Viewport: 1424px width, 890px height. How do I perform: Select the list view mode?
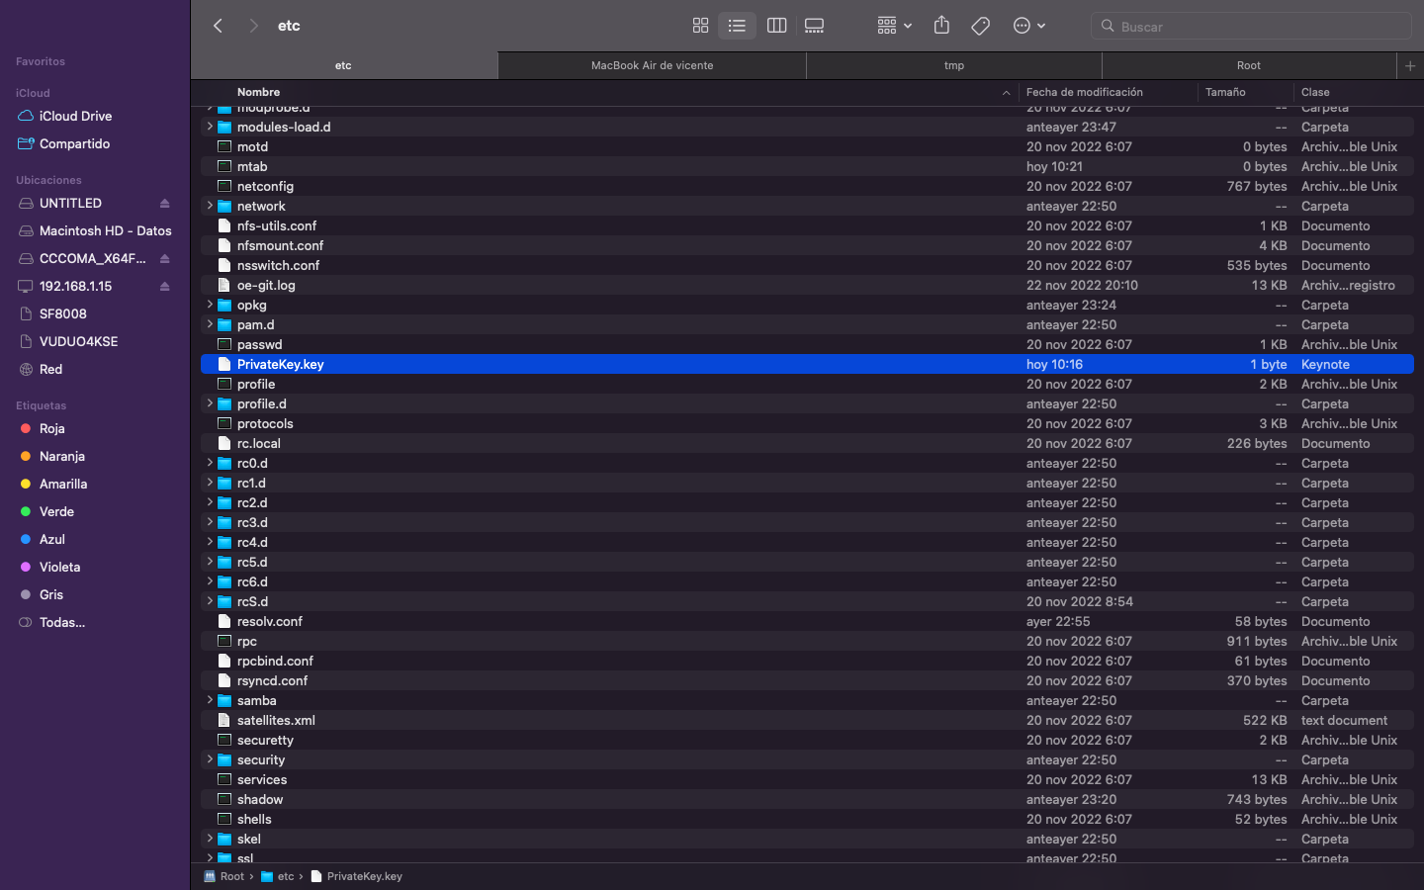click(x=737, y=26)
